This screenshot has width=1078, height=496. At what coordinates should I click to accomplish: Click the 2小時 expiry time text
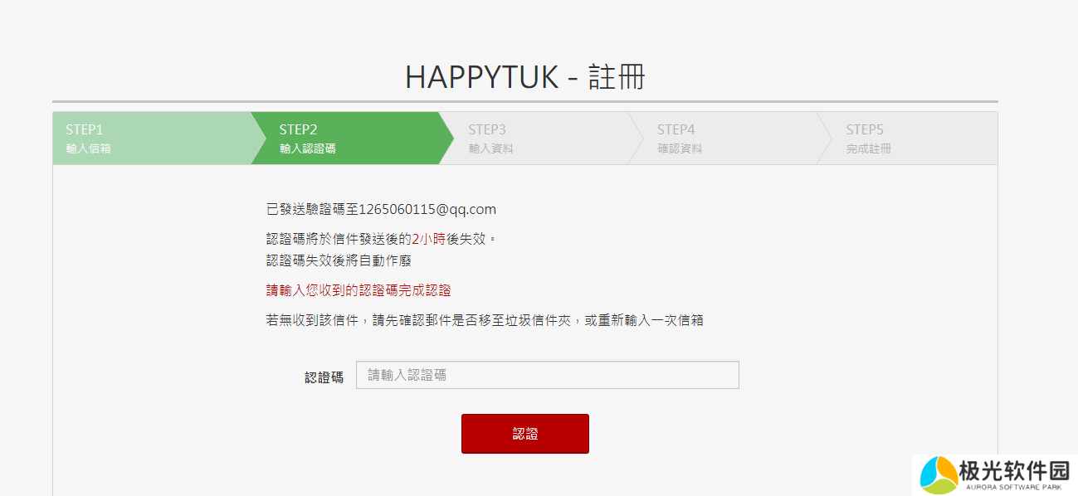[x=429, y=239]
